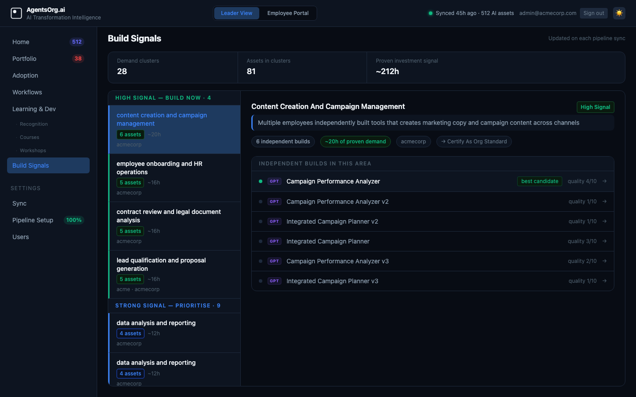Image resolution: width=636 pixels, height=397 pixels.
Task: Click 'Certify As Org Standard'
Action: (474, 142)
